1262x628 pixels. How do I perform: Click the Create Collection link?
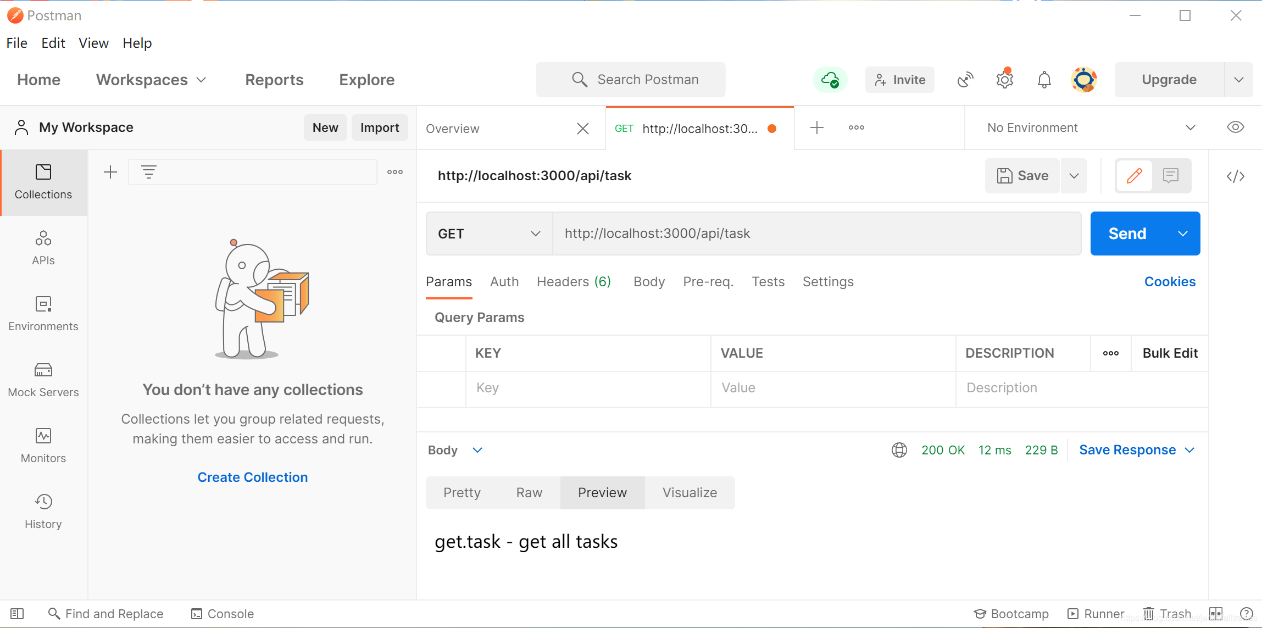click(x=253, y=477)
